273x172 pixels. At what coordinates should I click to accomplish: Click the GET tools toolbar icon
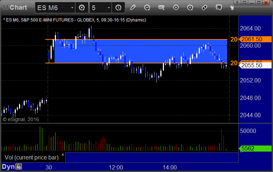point(161,8)
